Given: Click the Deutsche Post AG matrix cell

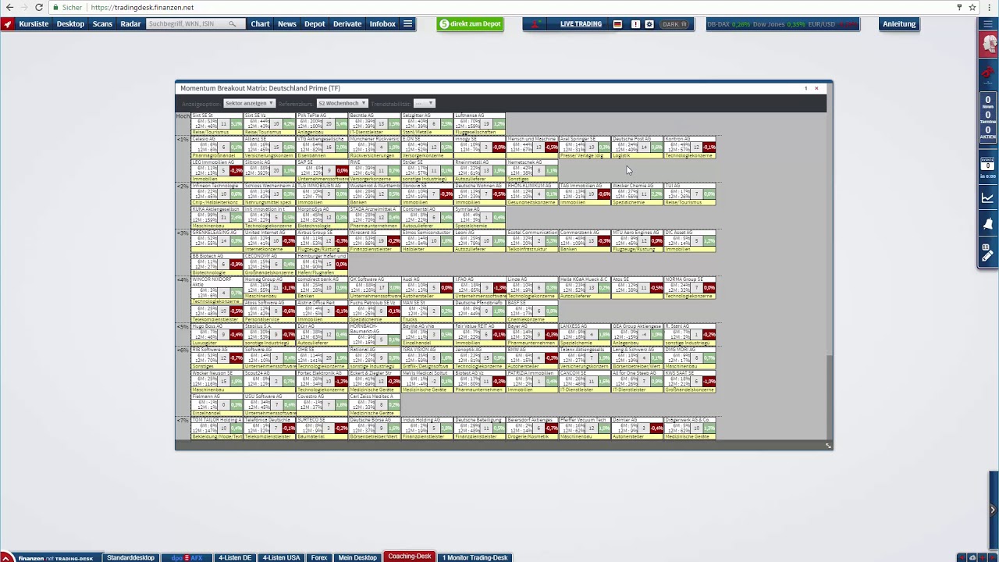Looking at the screenshot, I should pos(638,147).
